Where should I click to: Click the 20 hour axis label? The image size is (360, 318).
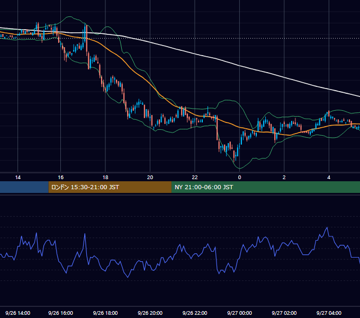[x=150, y=178]
